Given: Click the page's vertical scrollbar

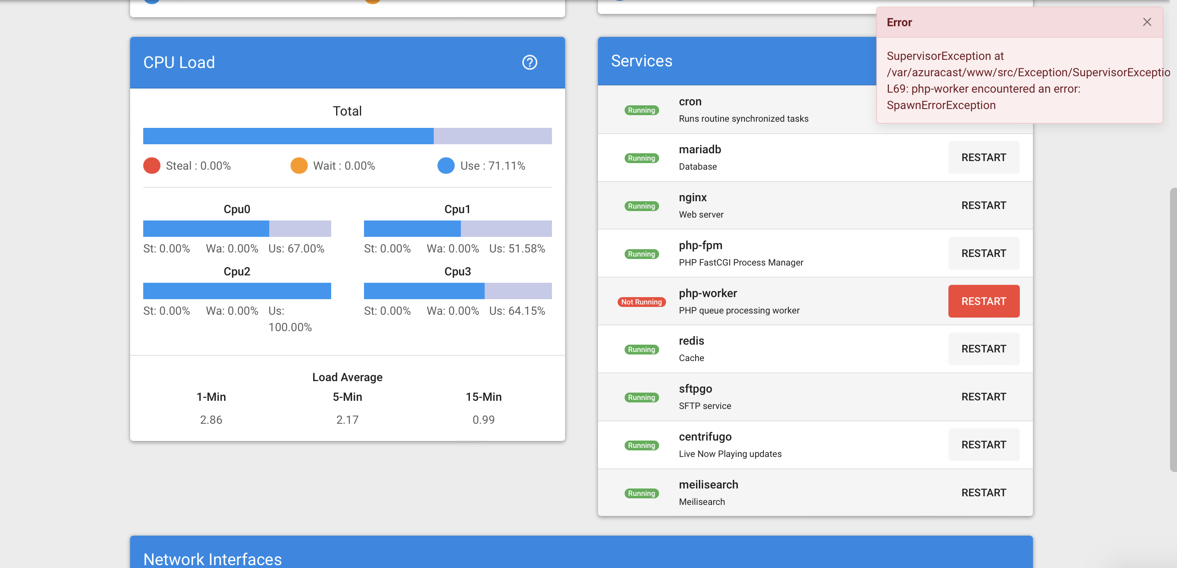Looking at the screenshot, I should 1172,329.
